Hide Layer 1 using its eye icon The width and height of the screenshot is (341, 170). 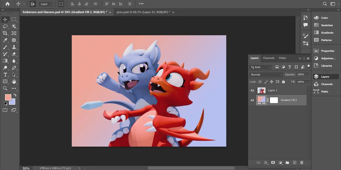pos(252,90)
